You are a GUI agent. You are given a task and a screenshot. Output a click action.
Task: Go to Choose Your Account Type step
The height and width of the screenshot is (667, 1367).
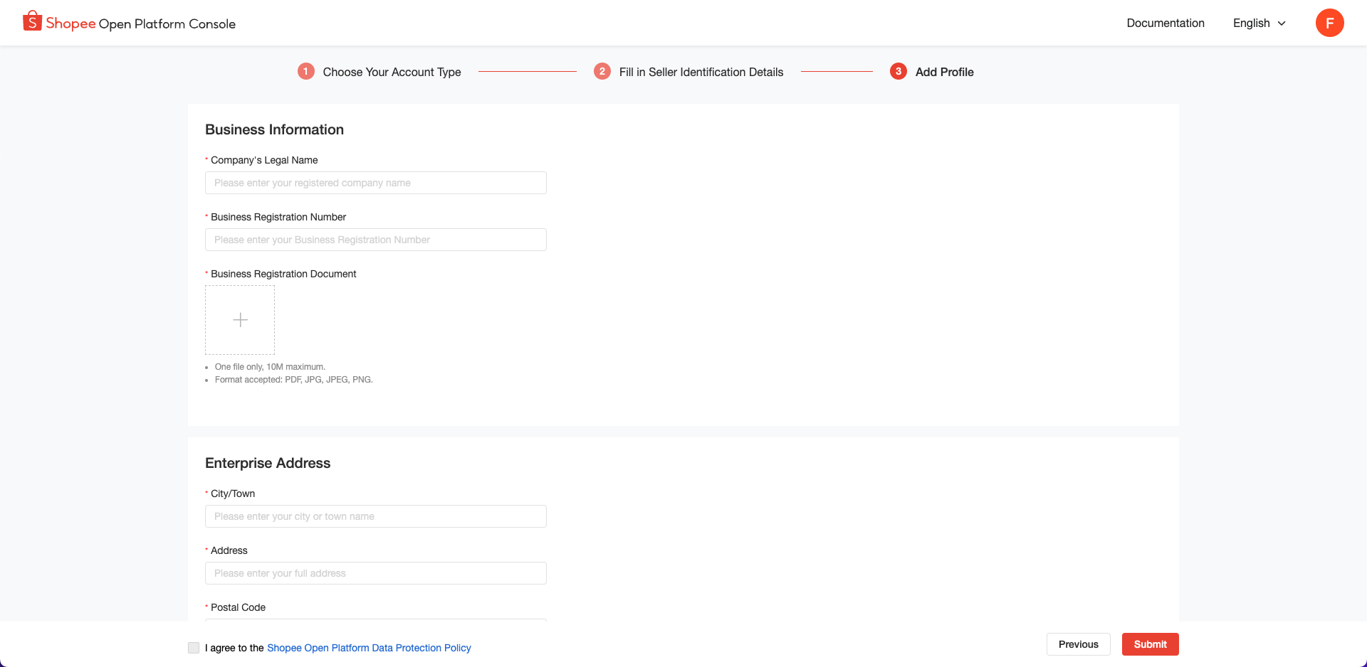point(392,72)
